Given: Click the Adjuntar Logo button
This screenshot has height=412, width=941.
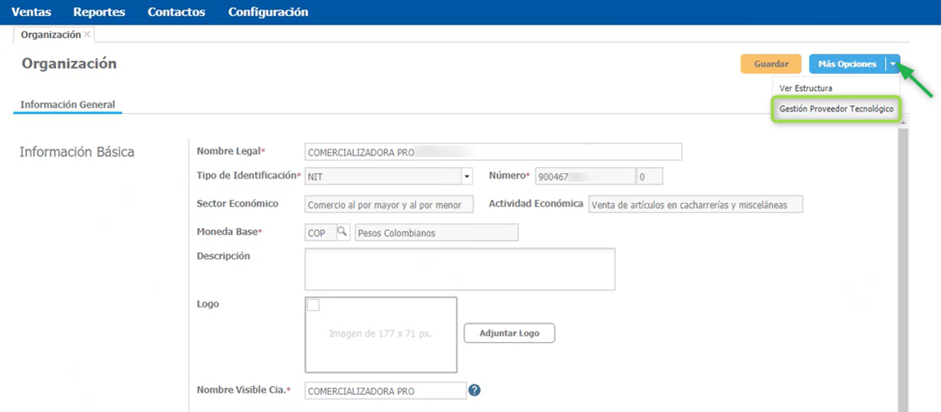Looking at the screenshot, I should 509,333.
